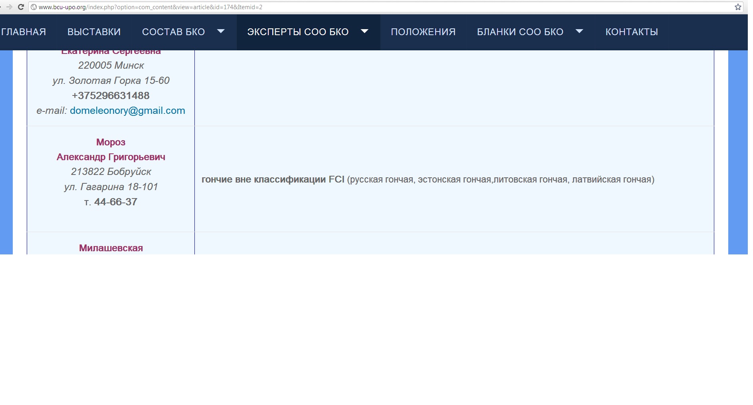Open site info icon in address bar

(x=34, y=7)
